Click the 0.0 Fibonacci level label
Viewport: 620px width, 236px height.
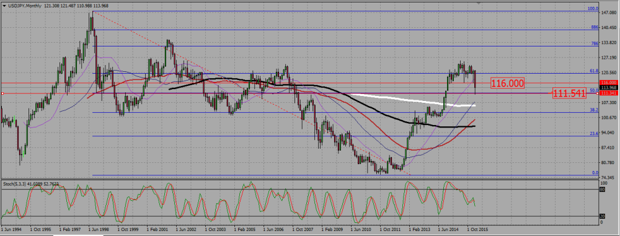595,173
